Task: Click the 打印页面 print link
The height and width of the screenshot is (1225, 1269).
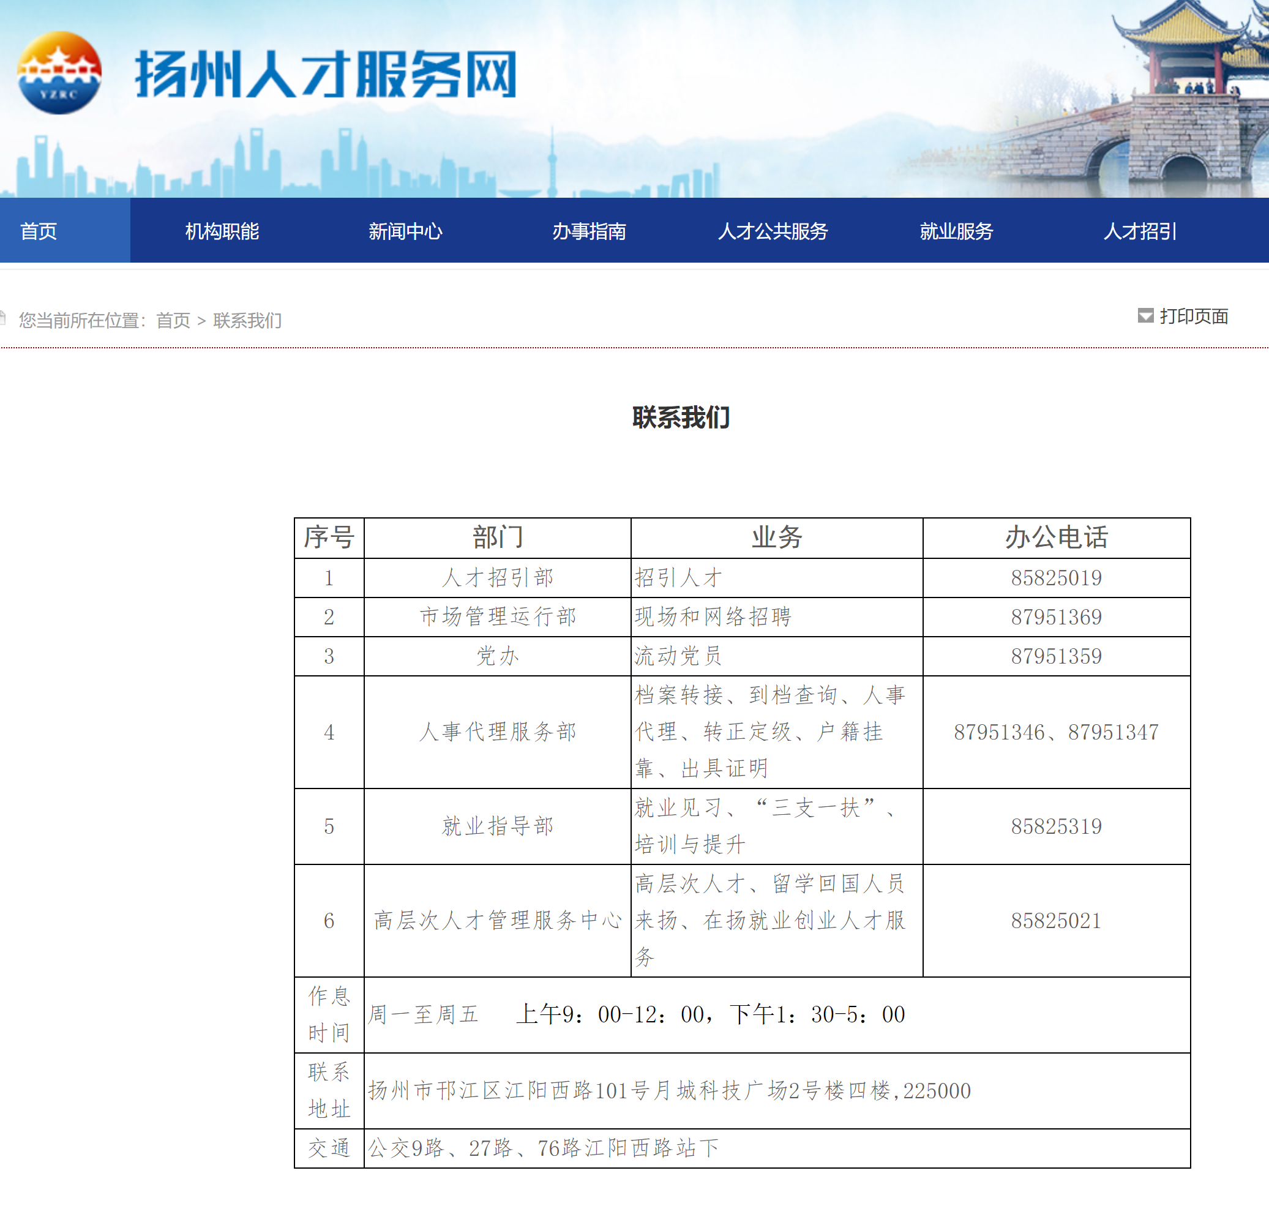Action: coord(1193,317)
